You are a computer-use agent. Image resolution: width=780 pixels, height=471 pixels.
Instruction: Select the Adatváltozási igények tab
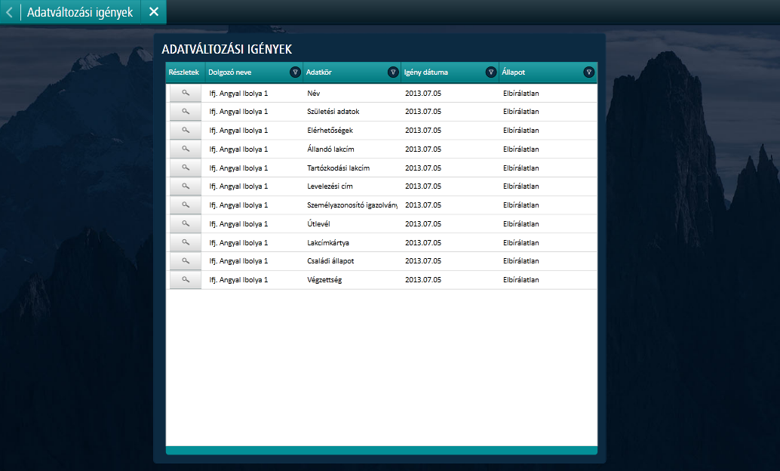pos(80,12)
